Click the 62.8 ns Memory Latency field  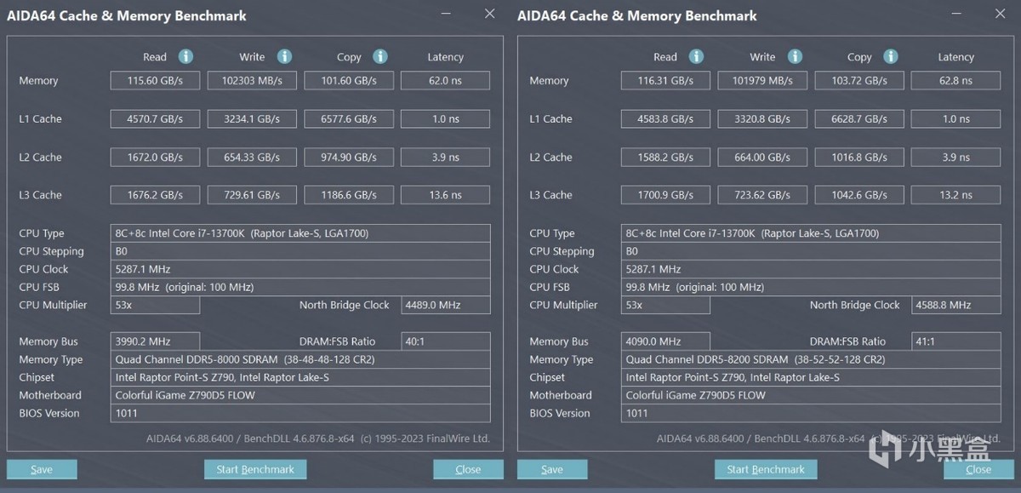955,81
